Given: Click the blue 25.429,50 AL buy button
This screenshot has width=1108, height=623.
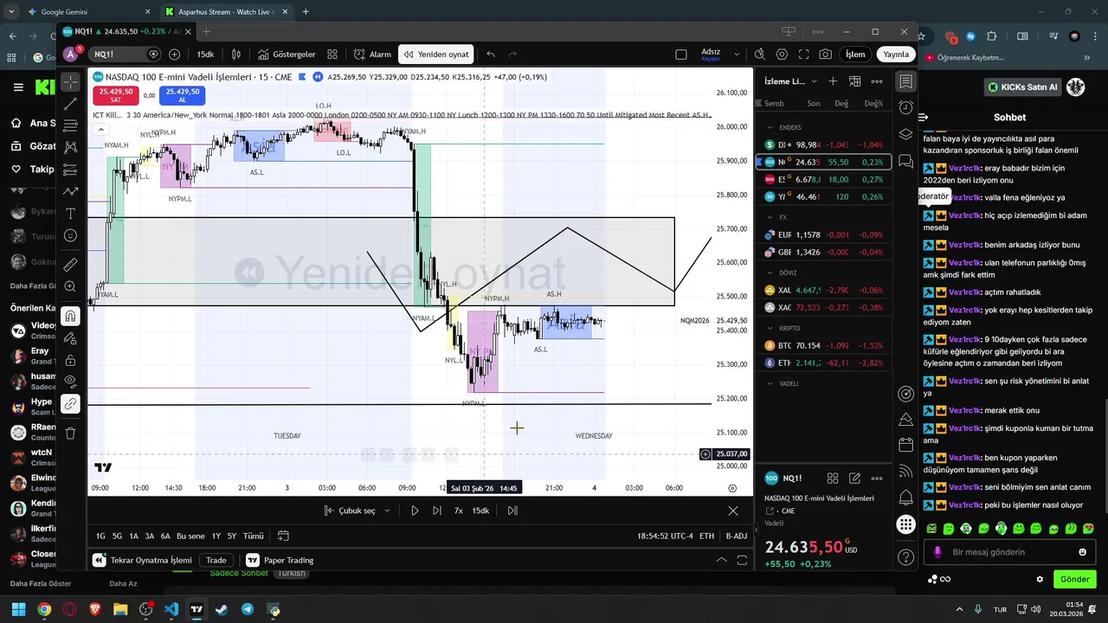Looking at the screenshot, I should 183,95.
